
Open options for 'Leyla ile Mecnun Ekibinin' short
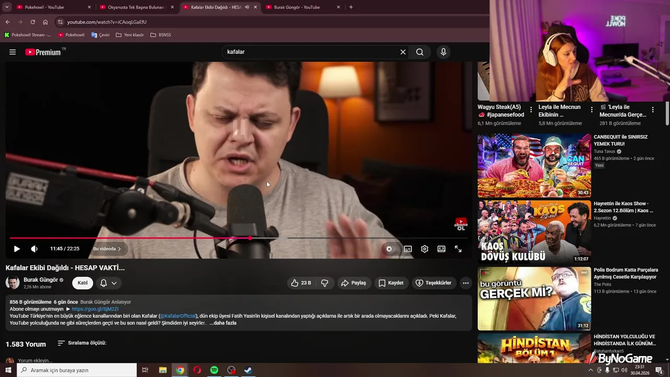click(592, 110)
